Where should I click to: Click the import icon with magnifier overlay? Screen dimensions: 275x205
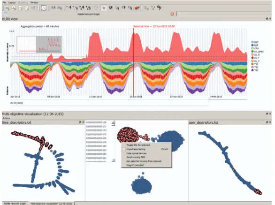7,8
